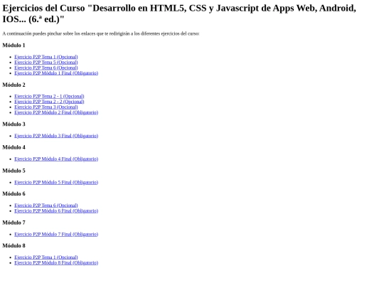Visit Ejercicio P2P Módulo 5 Final (Obligatorio)
Image resolution: width=384 pixels, height=288 pixels.
[56, 182]
